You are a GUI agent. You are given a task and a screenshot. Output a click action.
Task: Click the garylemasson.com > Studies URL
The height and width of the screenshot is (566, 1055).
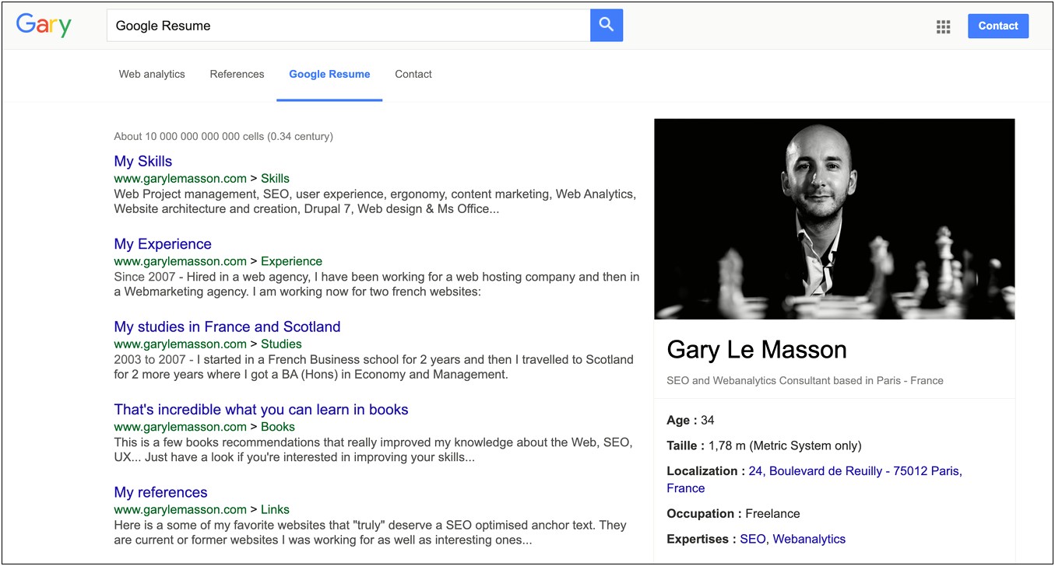coord(208,344)
